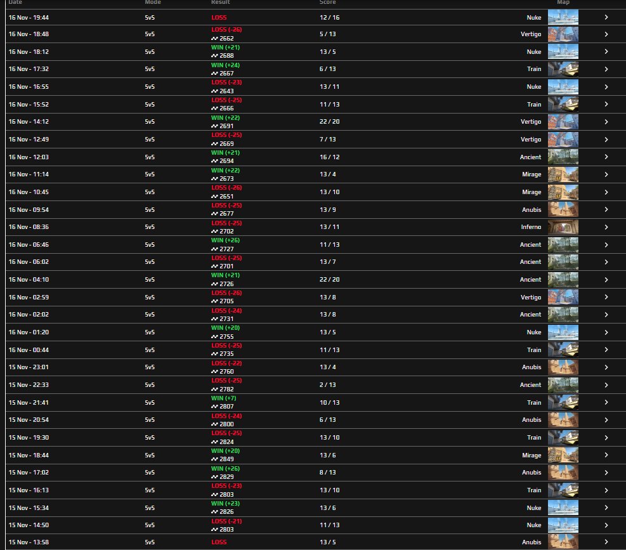
Task: Click Elo graph icon next to 2688
Action: pos(214,56)
